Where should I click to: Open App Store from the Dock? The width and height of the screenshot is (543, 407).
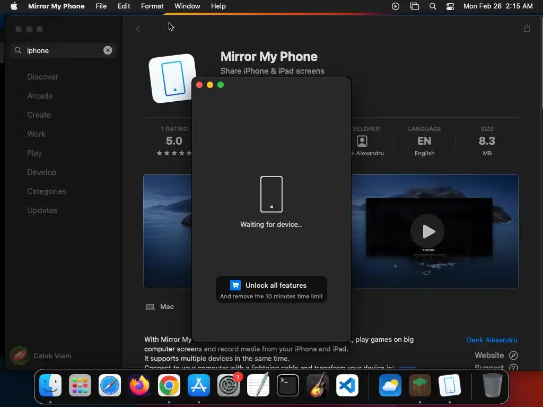(199, 385)
